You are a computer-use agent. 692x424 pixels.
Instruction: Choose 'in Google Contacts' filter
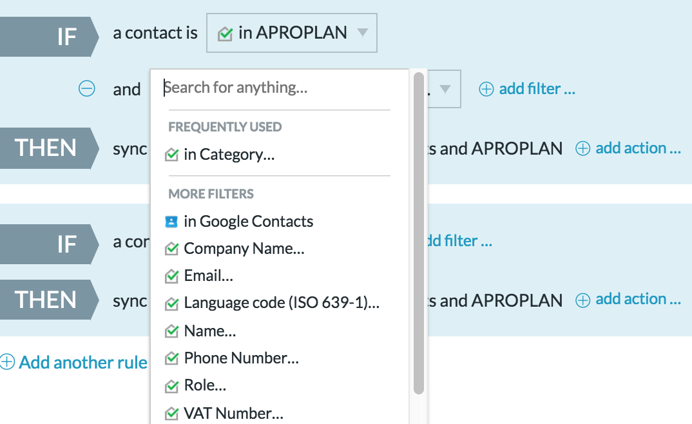[x=249, y=222]
